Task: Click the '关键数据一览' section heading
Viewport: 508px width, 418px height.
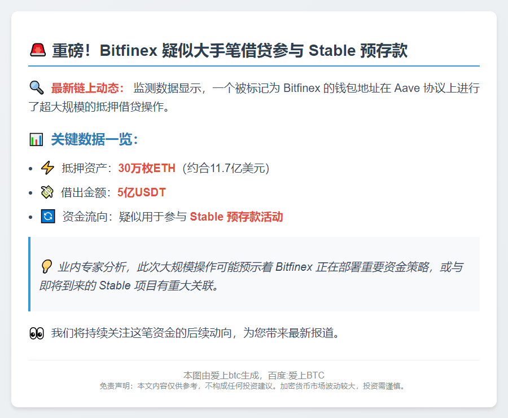Action: tap(94, 139)
